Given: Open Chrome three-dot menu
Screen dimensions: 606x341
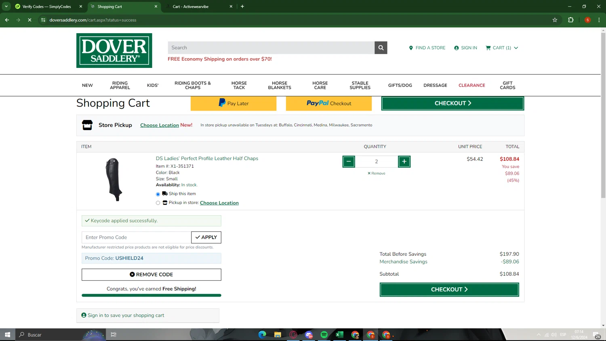Looking at the screenshot, I should pos(599,20).
